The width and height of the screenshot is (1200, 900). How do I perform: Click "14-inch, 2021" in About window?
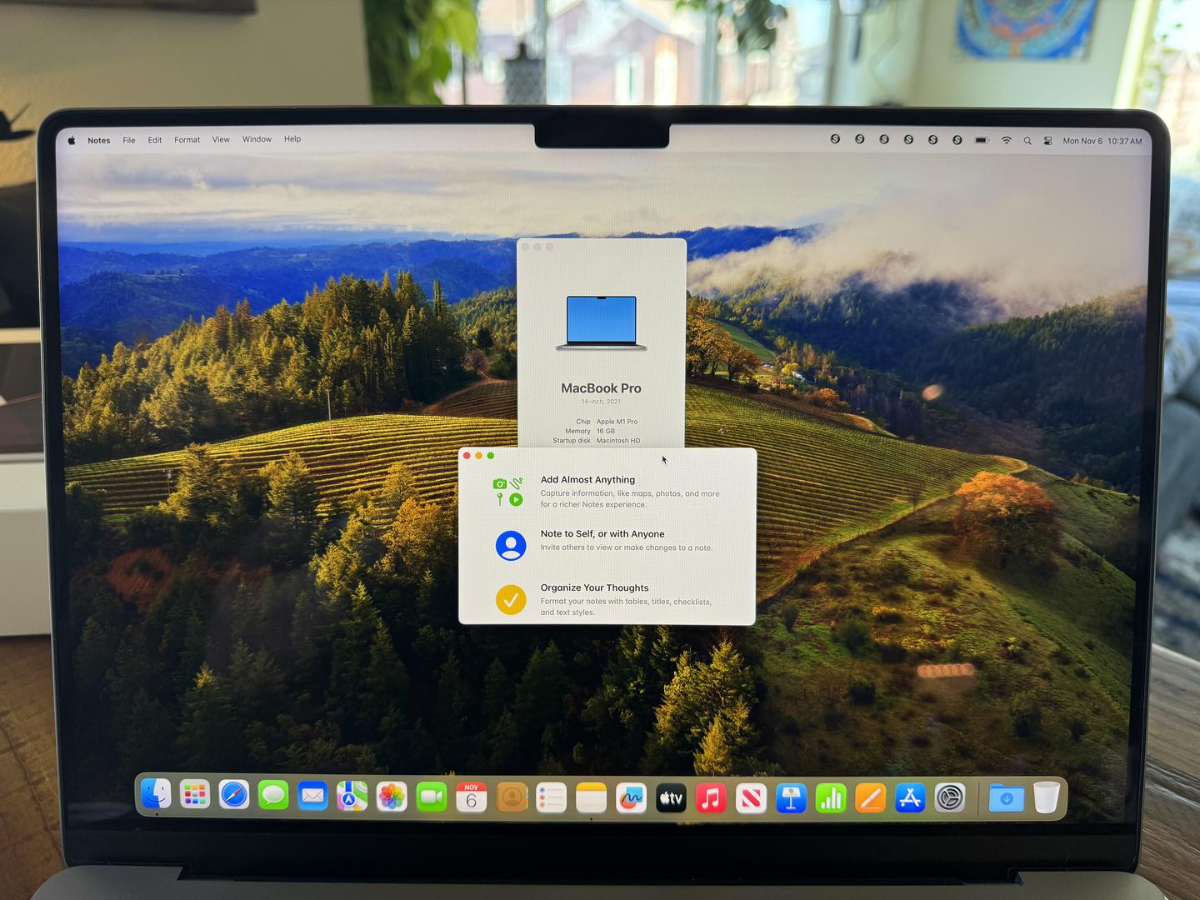click(601, 402)
